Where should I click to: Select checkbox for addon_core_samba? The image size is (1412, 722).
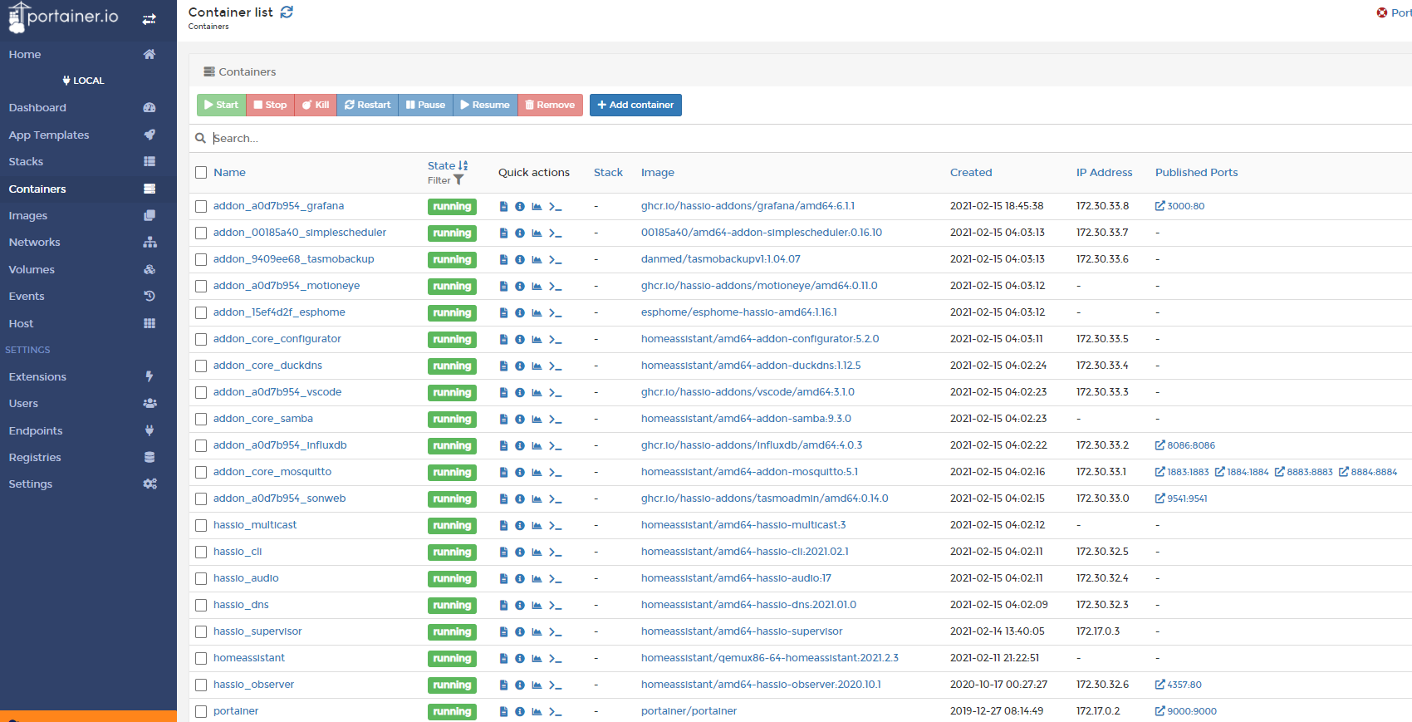(201, 420)
